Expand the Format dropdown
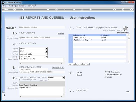 pos(47,49)
